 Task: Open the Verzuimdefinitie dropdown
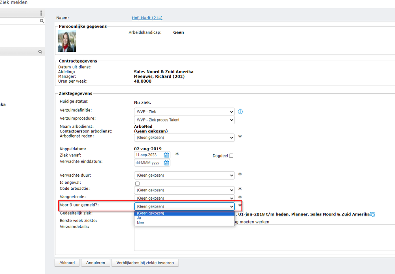[184, 112]
